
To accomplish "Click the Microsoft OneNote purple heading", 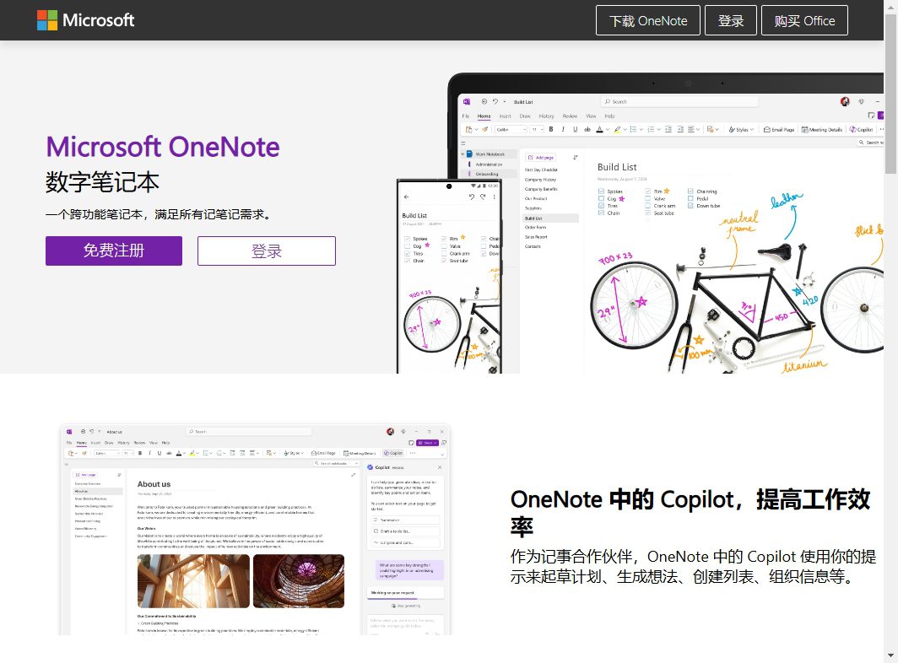I will click(x=163, y=147).
